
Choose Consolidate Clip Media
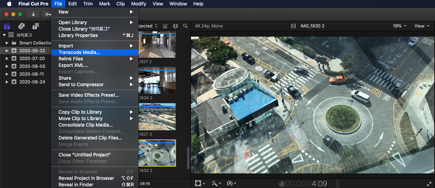point(95,125)
